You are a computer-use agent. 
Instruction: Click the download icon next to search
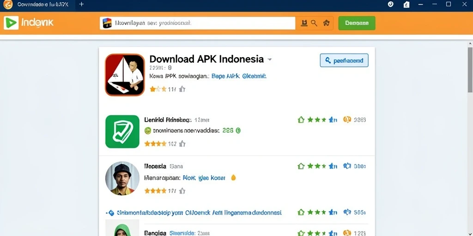(x=304, y=23)
